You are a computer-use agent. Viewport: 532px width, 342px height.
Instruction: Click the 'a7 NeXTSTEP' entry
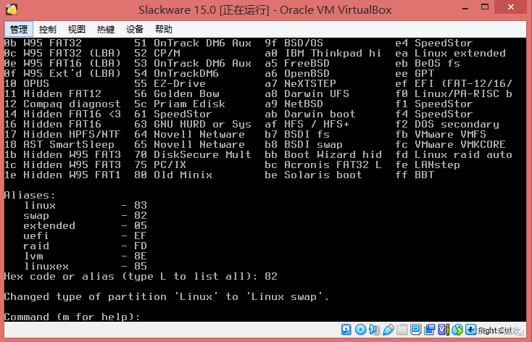[300, 83]
